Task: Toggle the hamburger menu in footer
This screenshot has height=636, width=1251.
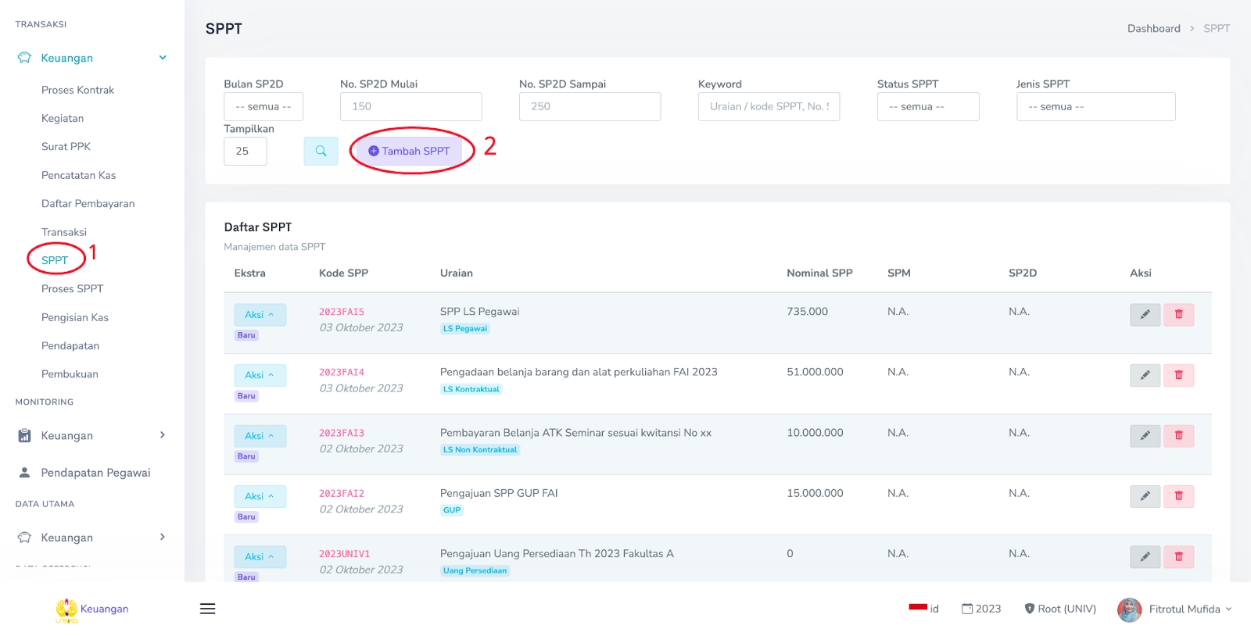Action: [x=207, y=609]
